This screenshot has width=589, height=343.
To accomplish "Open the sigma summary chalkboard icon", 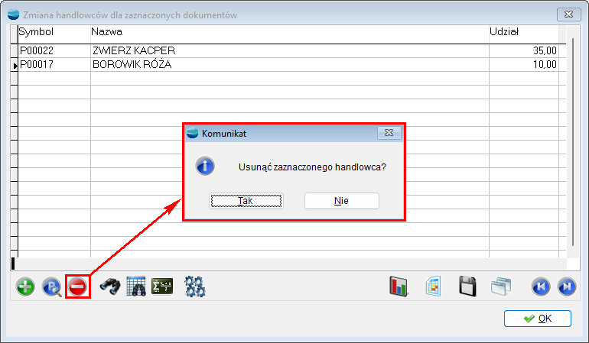I will [162, 287].
